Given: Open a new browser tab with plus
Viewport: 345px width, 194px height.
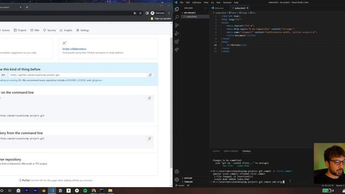Looking at the screenshot, I should (x=27, y=7).
